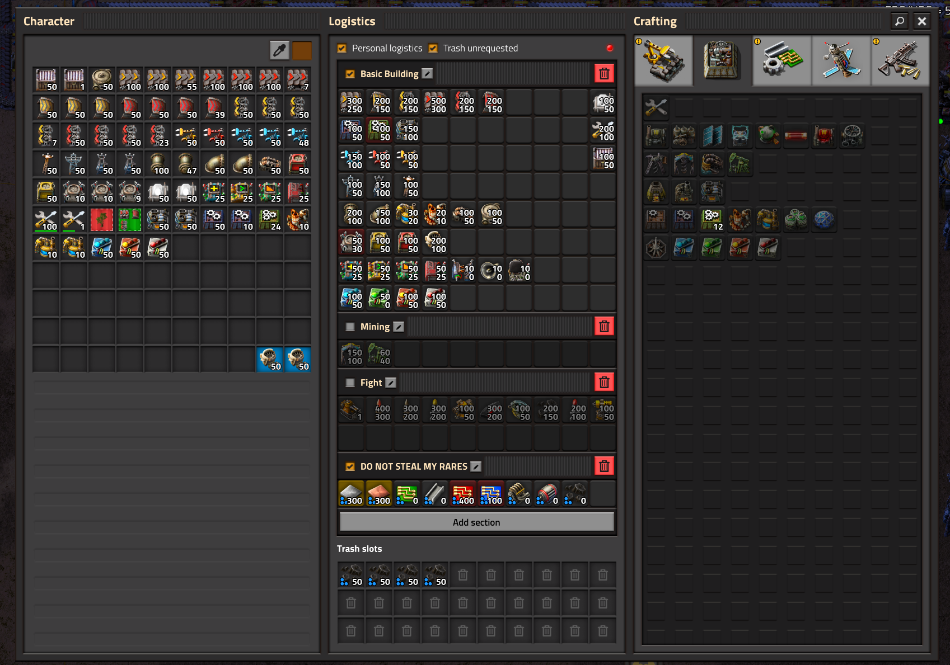Enable the Fight section checkbox
The width and height of the screenshot is (950, 665).
click(350, 383)
